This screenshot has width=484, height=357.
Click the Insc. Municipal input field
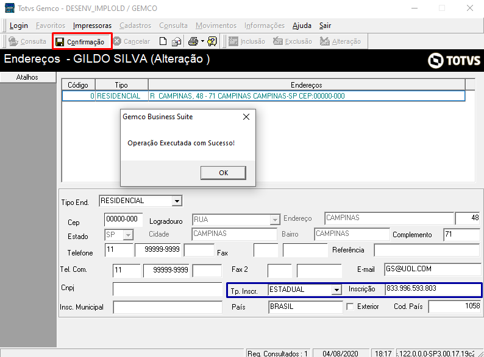(x=168, y=307)
